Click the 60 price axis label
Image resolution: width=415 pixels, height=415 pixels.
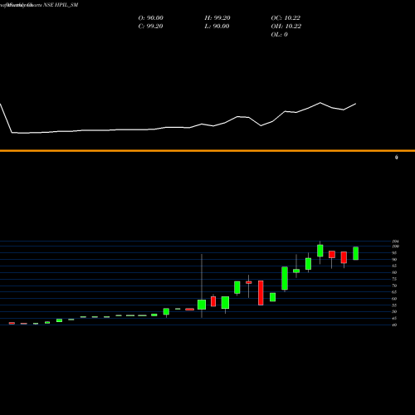point(394,299)
